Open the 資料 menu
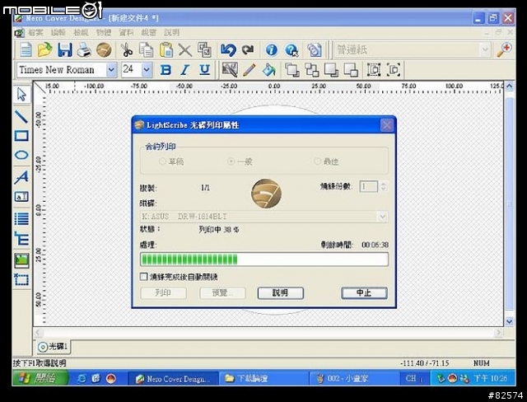The image size is (527, 402). coord(126,33)
